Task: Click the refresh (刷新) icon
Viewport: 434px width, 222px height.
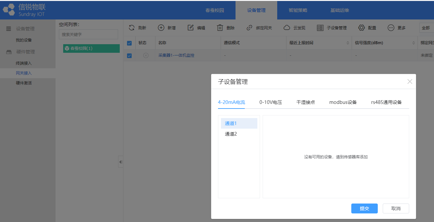Action: pyautogui.click(x=132, y=28)
